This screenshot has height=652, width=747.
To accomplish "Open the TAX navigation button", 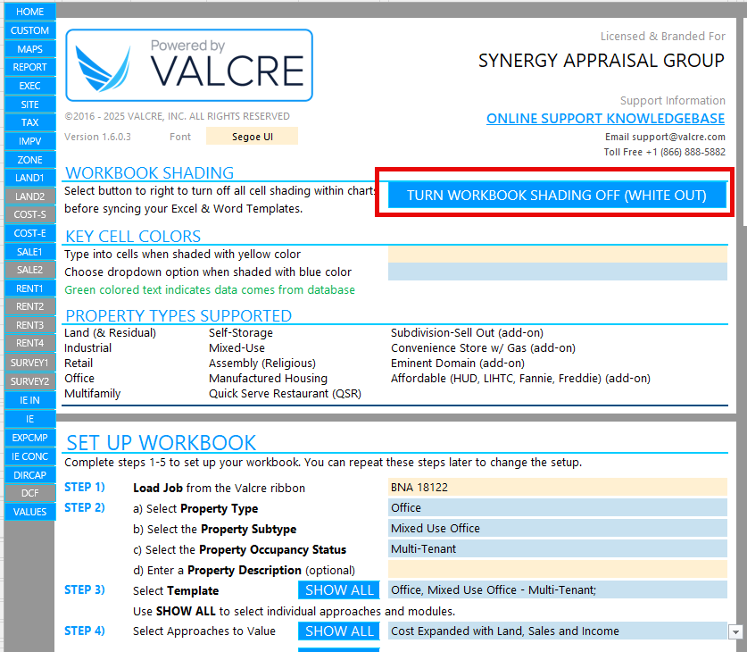I will [30, 122].
